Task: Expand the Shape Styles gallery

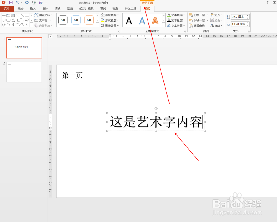Action: click(98, 25)
